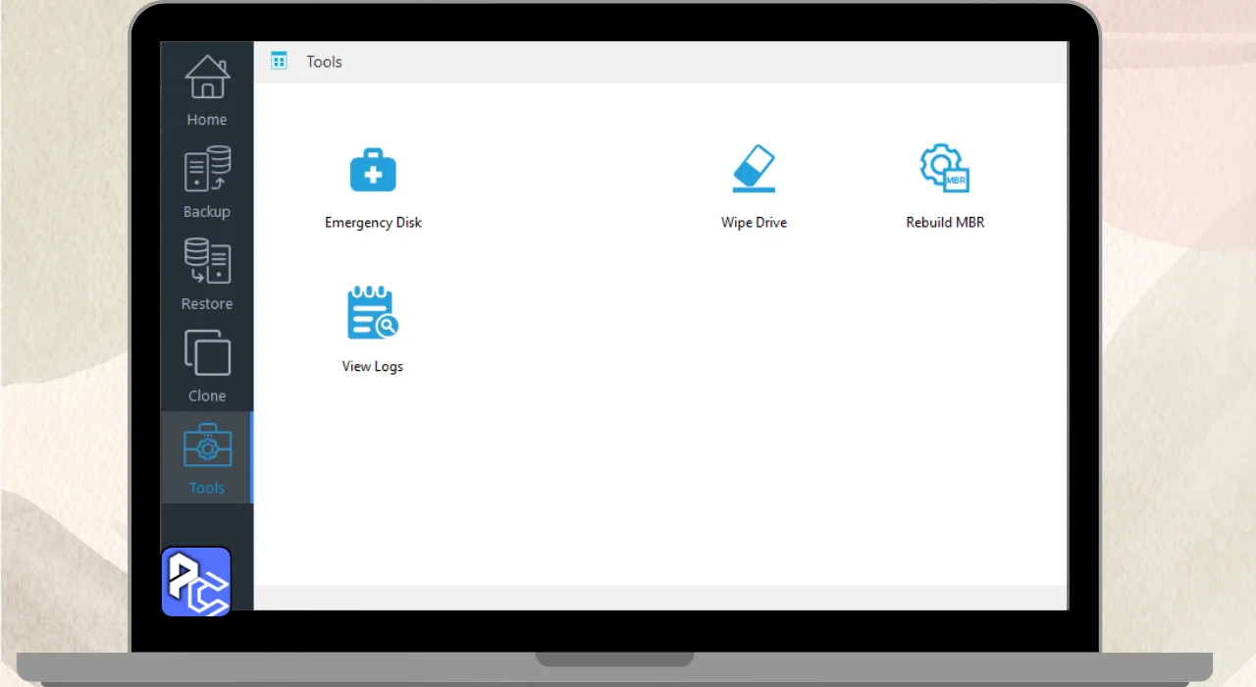Click the "View Logs" label
The width and height of the screenshot is (1256, 687).
click(373, 367)
